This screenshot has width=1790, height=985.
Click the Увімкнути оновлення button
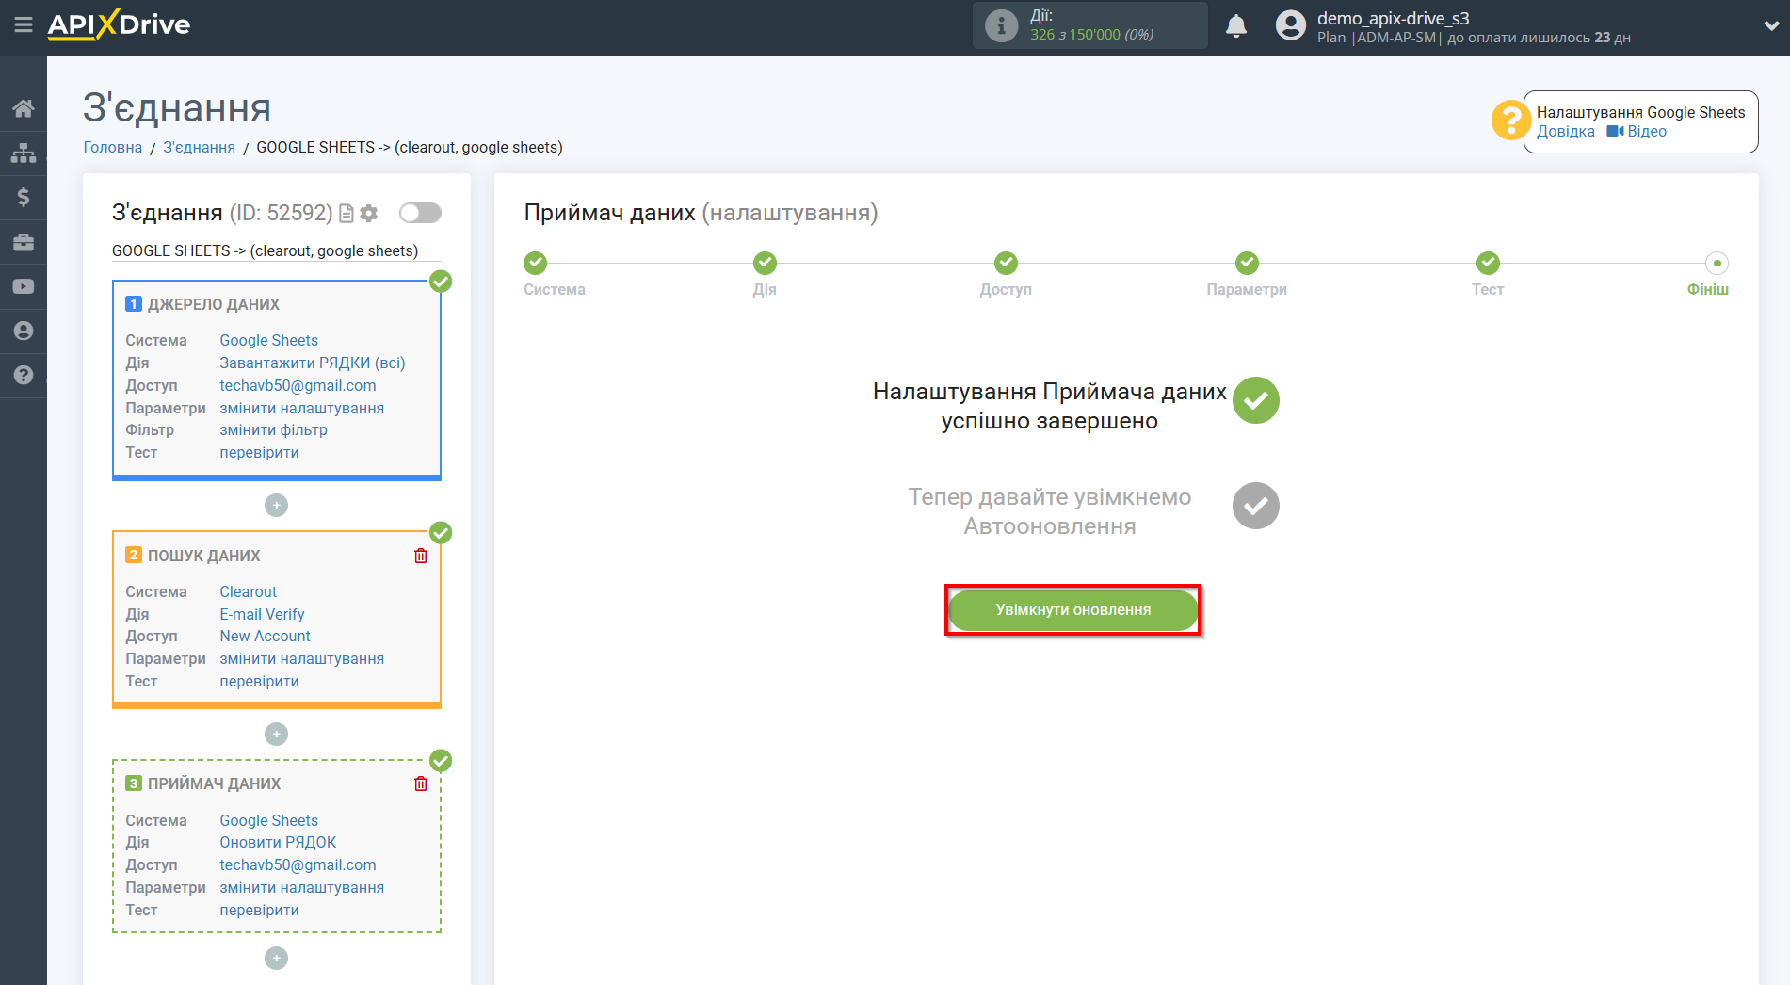1072,609
